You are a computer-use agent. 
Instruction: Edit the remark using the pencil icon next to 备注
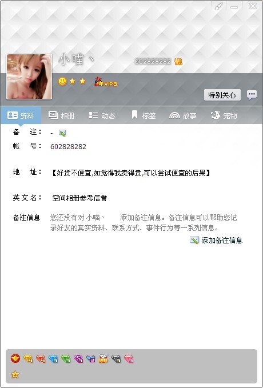(x=62, y=133)
